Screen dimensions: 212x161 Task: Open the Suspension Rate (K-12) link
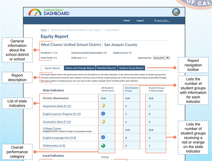pos(57,106)
